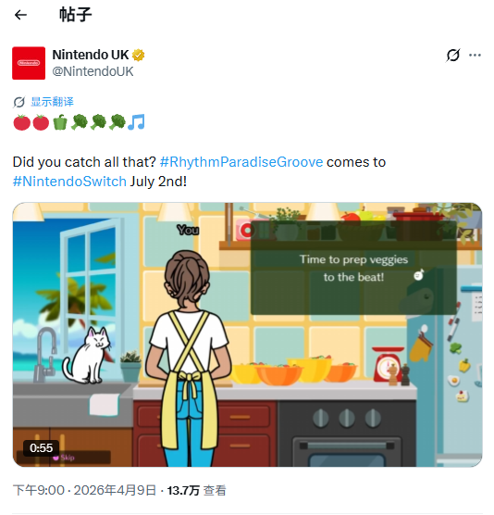The height and width of the screenshot is (515, 494).
Task: Open the #NintendoSwitch hashtag
Action: 69,182
